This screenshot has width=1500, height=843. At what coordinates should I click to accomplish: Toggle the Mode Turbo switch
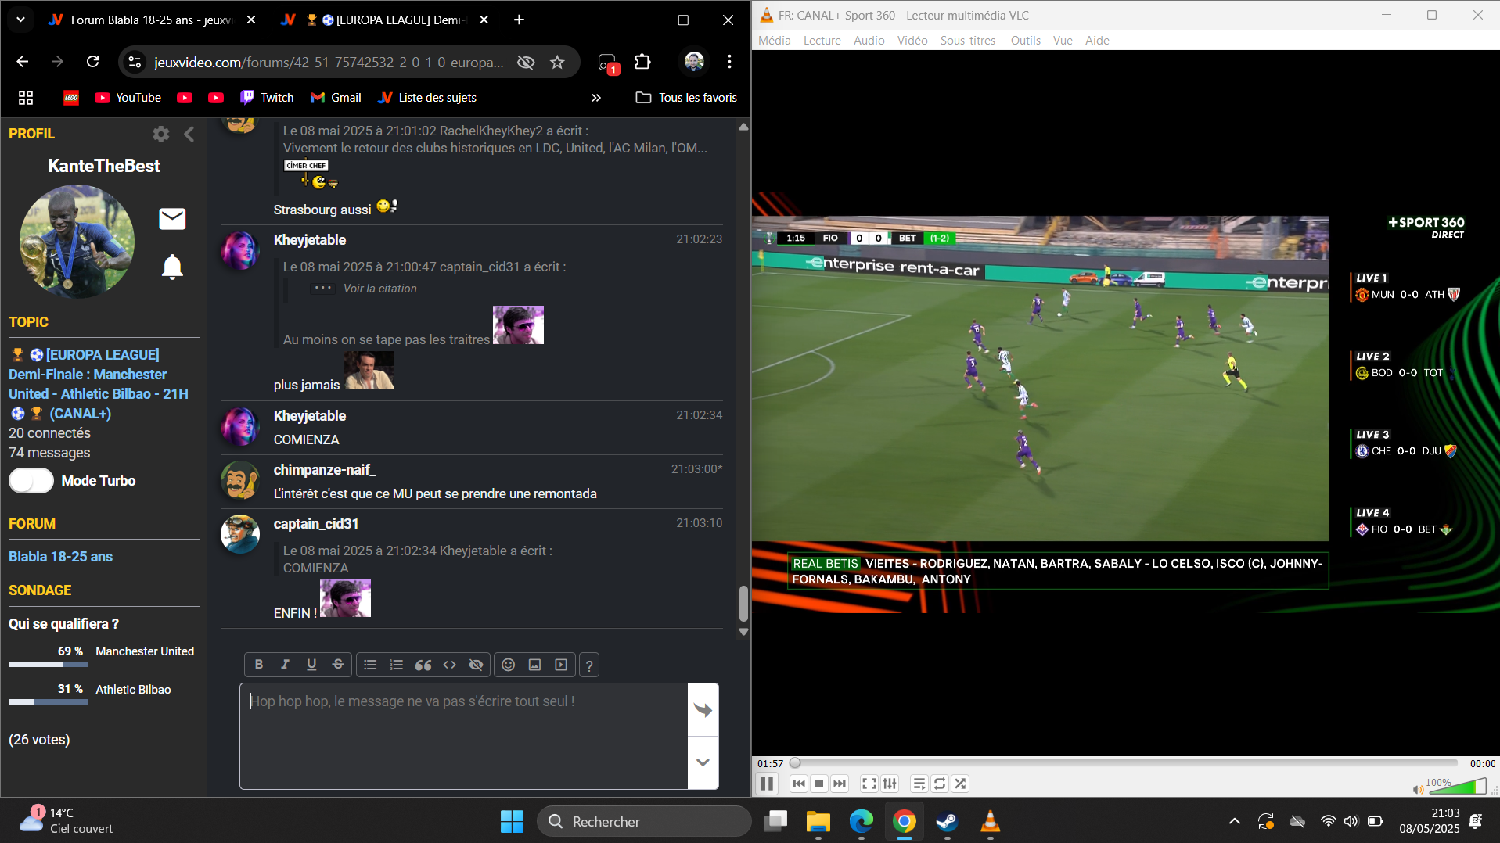(x=31, y=481)
